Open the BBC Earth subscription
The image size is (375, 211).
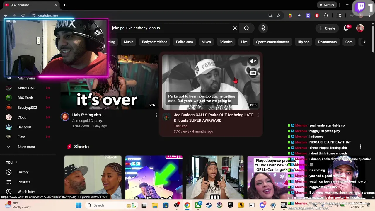[x=28, y=98]
